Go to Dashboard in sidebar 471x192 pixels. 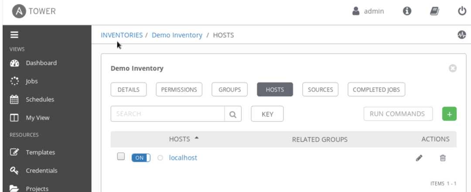(x=41, y=63)
